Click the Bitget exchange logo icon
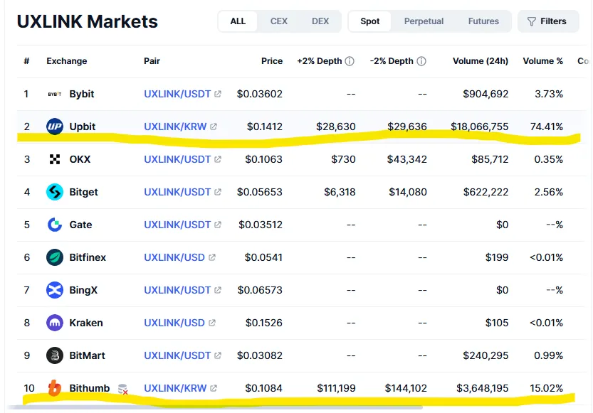The height and width of the screenshot is (413, 593). click(55, 192)
